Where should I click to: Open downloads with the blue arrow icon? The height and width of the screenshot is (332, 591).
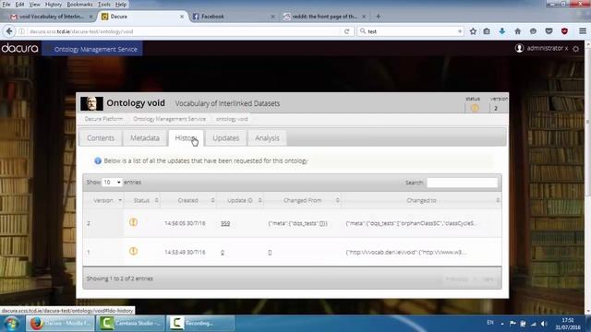[x=502, y=31]
